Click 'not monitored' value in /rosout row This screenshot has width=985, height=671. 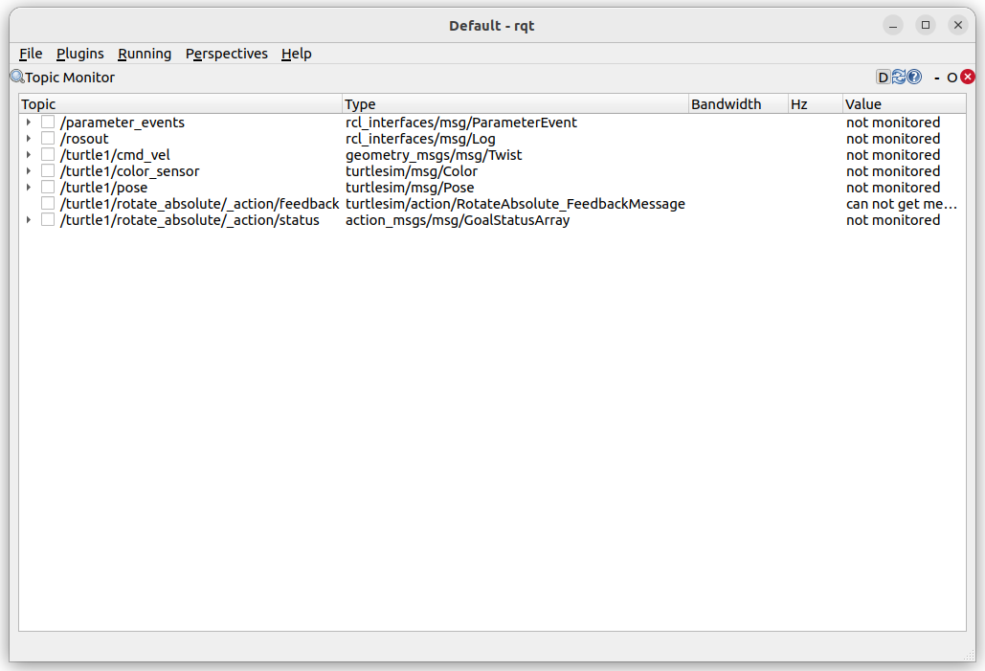click(x=893, y=139)
